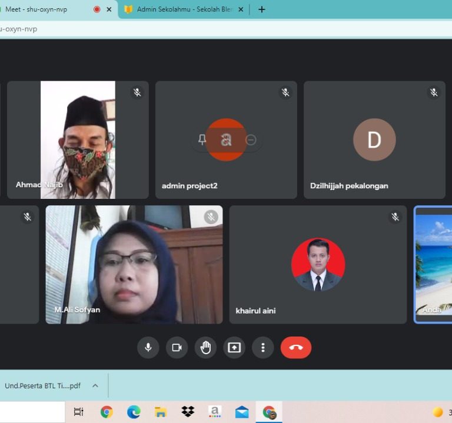Click the admin project2 avatar circle
Viewport: 452px width, 423px height.
(x=226, y=140)
